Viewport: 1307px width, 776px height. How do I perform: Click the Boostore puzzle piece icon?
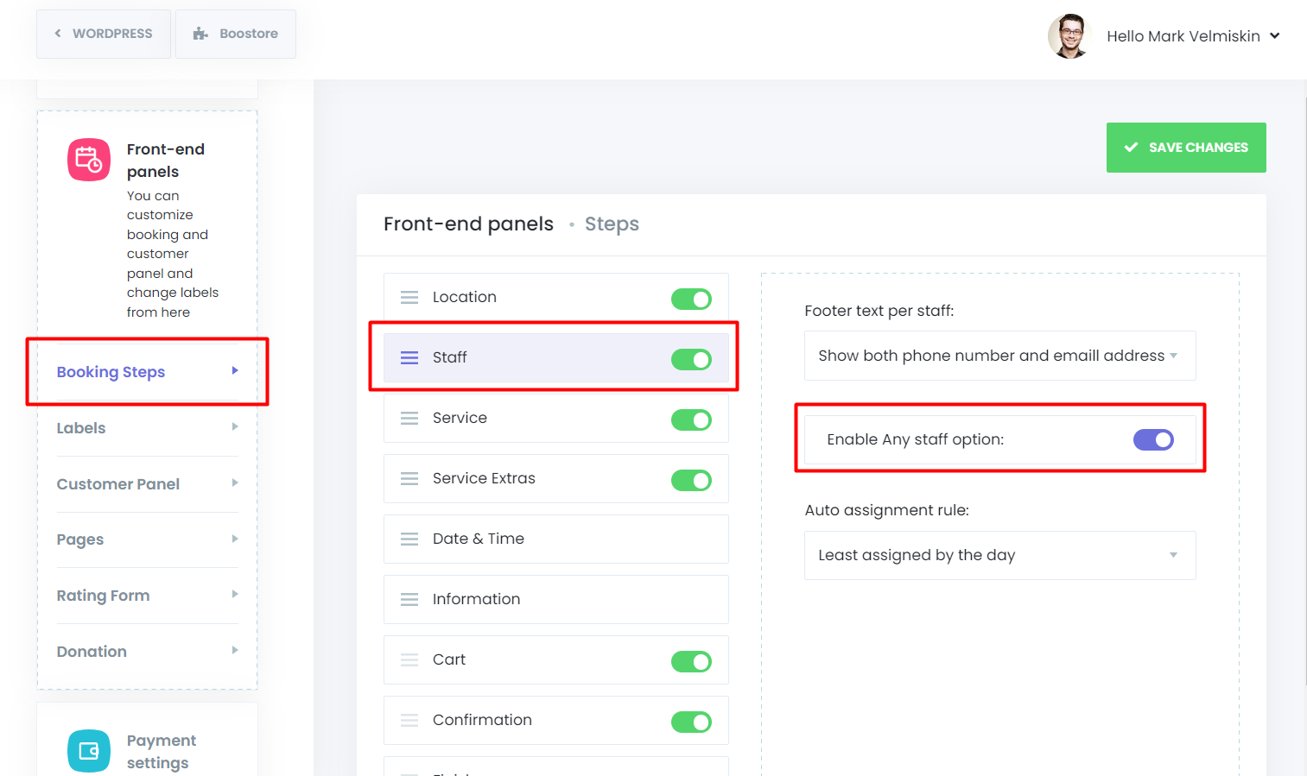point(200,34)
